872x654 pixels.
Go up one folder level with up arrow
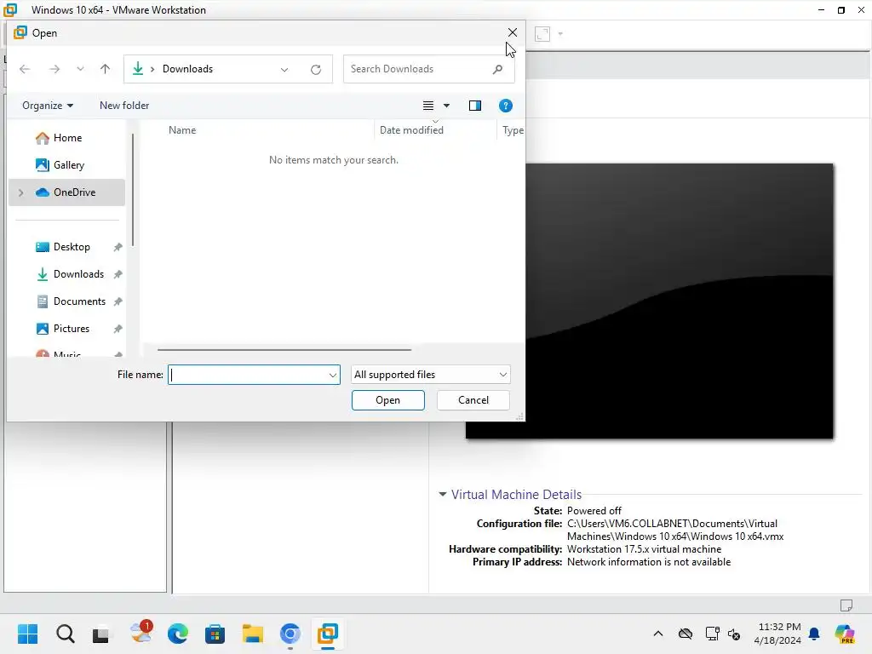(x=105, y=69)
